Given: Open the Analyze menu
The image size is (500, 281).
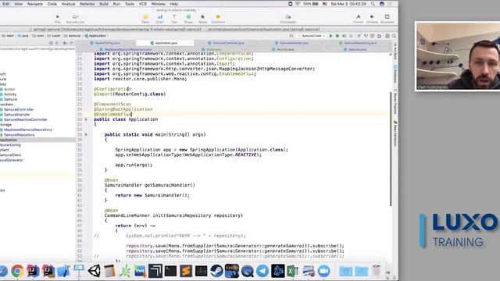Looking at the screenshot, I should [68, 4].
